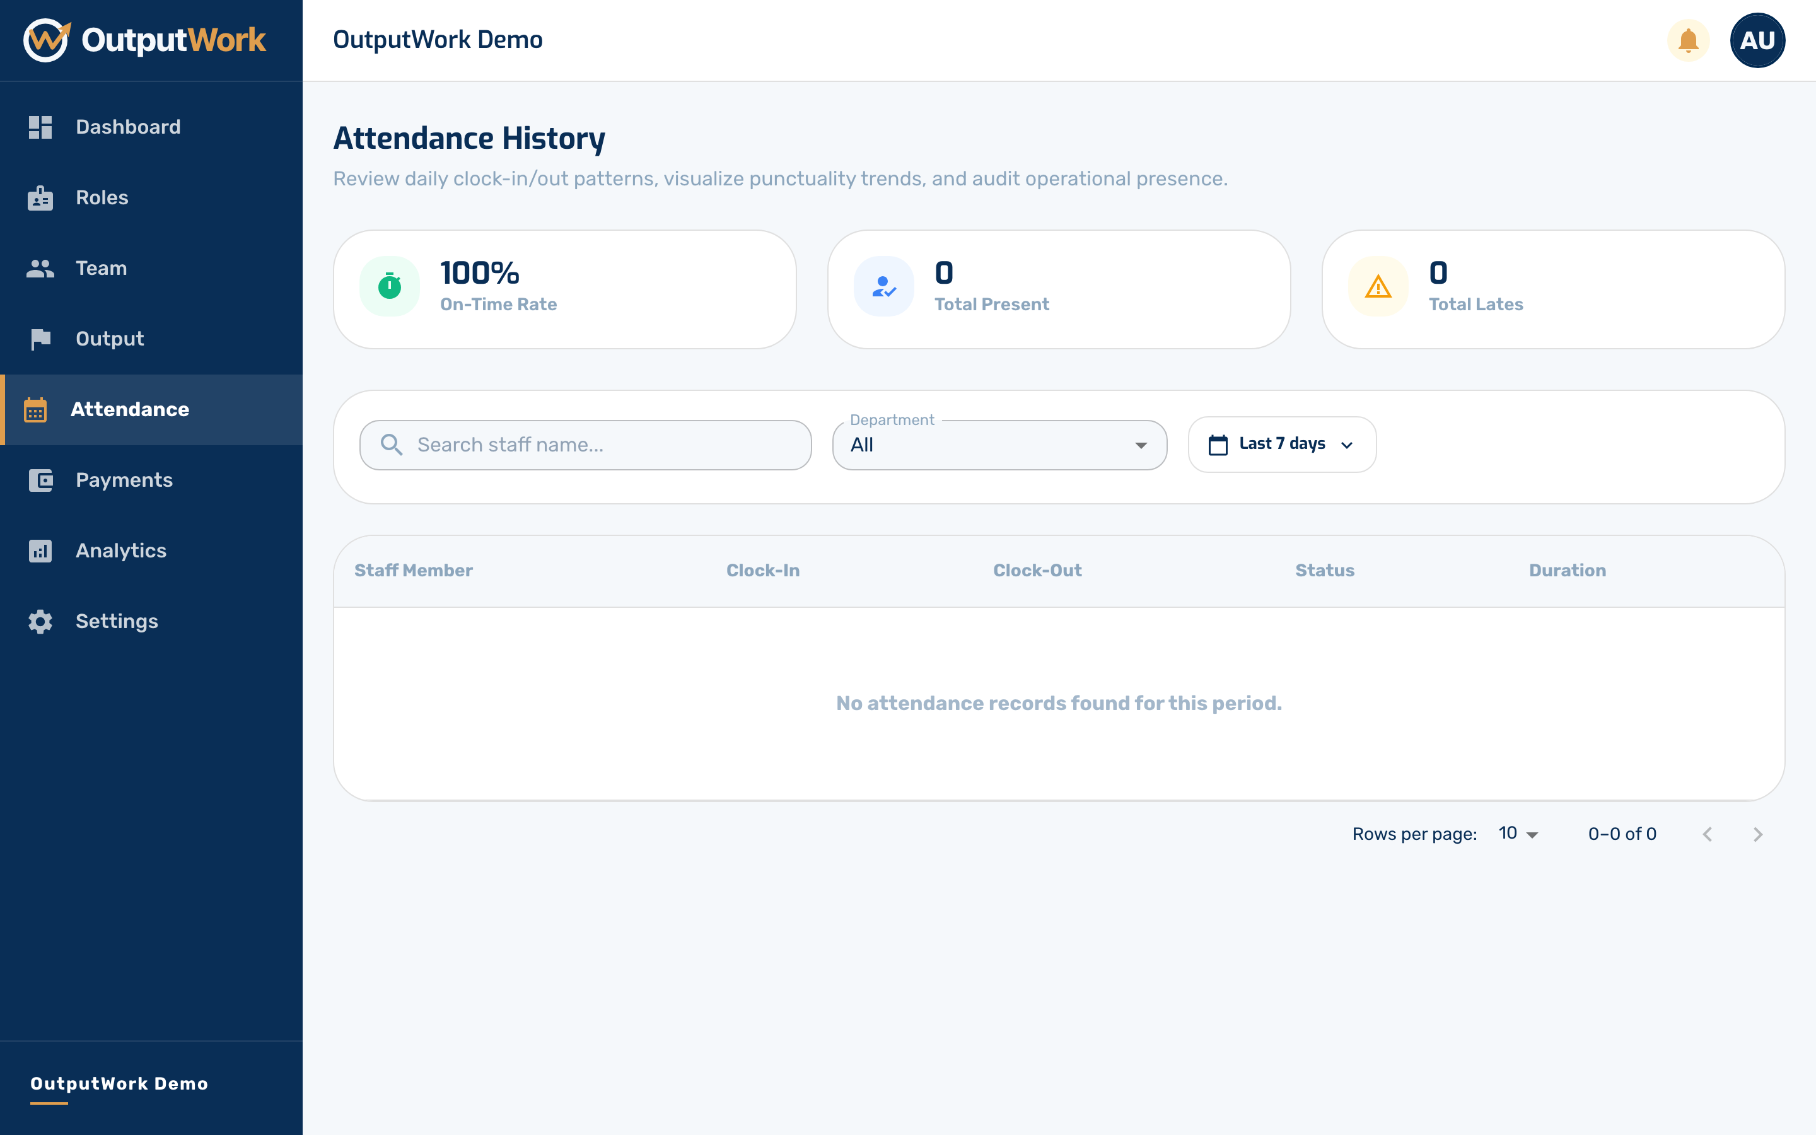Click calendar icon in Last 7 days button
Image resolution: width=1816 pixels, height=1135 pixels.
(1218, 445)
